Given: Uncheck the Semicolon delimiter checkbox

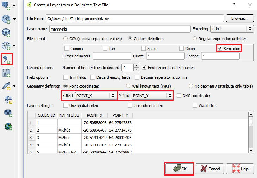Looking at the screenshot, I should (x=220, y=49).
